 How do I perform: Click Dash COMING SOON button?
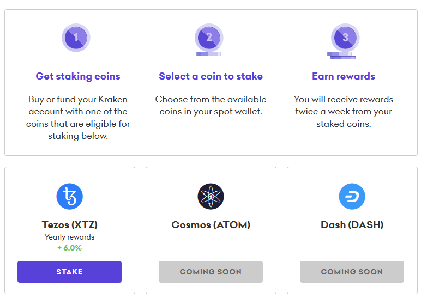pos(352,272)
